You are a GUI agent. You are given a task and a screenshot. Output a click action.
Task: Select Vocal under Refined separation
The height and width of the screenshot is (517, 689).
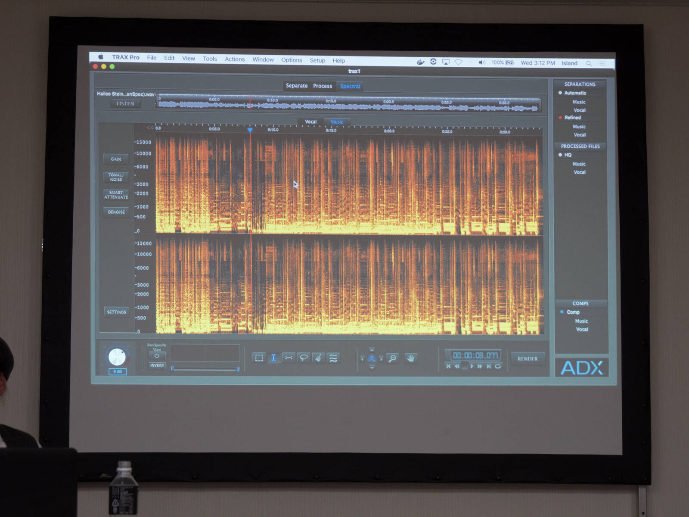(x=579, y=135)
